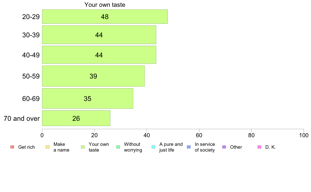Click the Get rich legend swatch
This screenshot has height=192, width=311.
[x=12, y=147]
